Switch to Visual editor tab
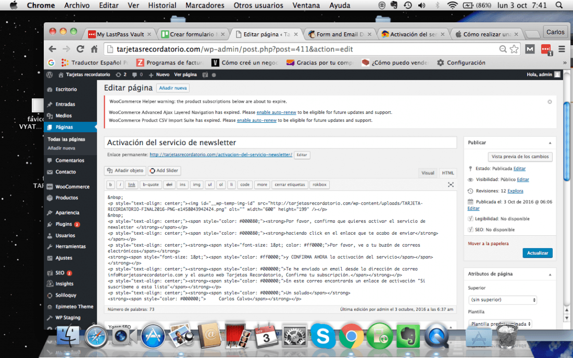Image resolution: width=573 pixels, height=358 pixels. pyautogui.click(x=428, y=173)
